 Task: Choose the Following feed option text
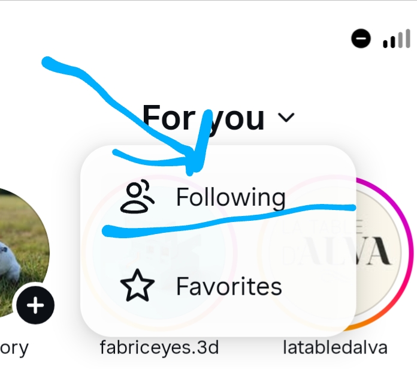coord(231,197)
